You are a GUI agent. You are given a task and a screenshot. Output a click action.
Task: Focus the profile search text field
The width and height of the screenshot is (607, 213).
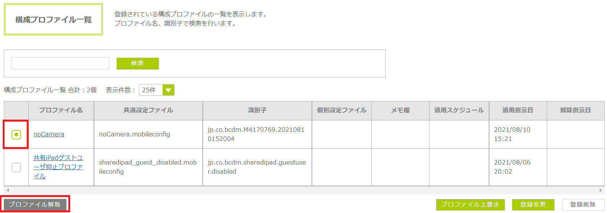(x=60, y=63)
